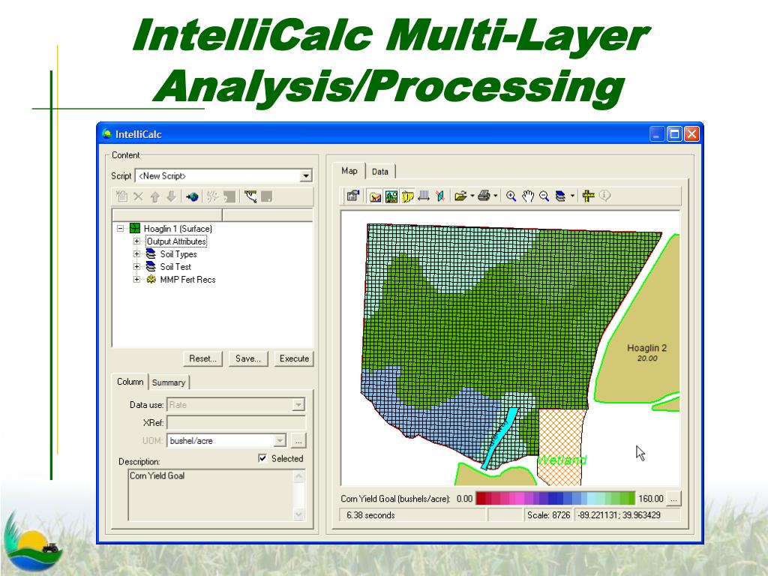Image resolution: width=768 pixels, height=576 pixels.
Task: Switch to the Map tab
Action: (x=349, y=170)
